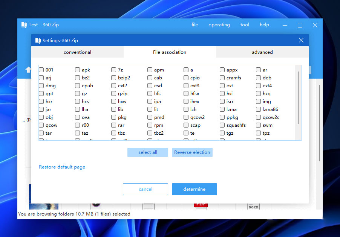Tick the tar checkbox
Screen dimensions: 340x237
coord(41,133)
